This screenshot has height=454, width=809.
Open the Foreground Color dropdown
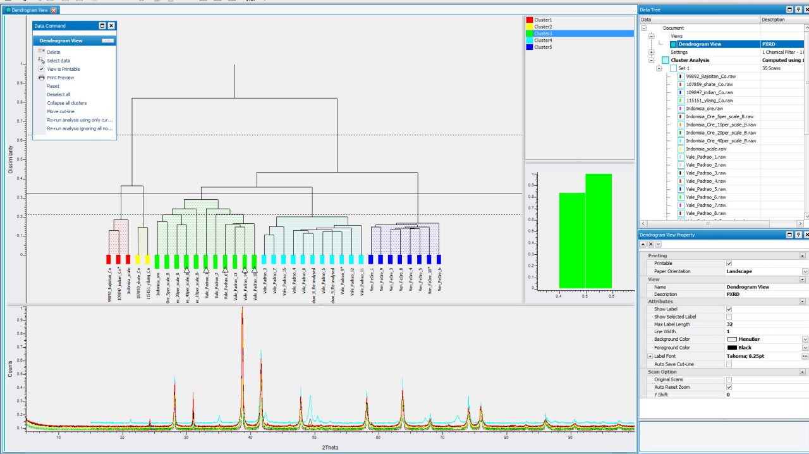pos(805,348)
